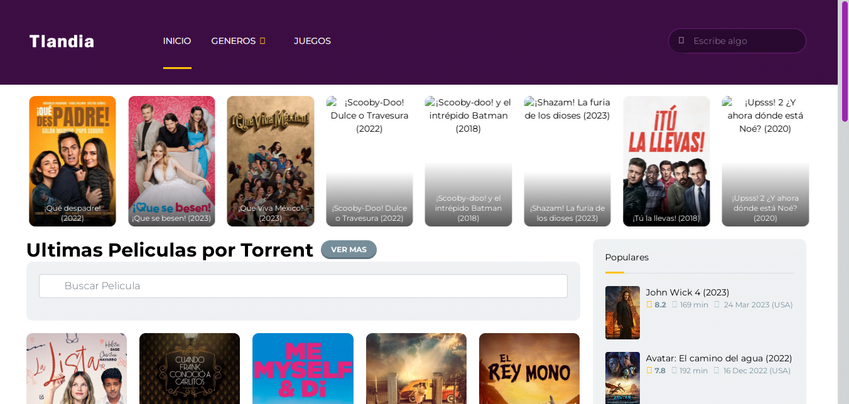The width and height of the screenshot is (849, 404).
Task: Click the Avatar thumbnail in Populares
Action: (x=622, y=378)
